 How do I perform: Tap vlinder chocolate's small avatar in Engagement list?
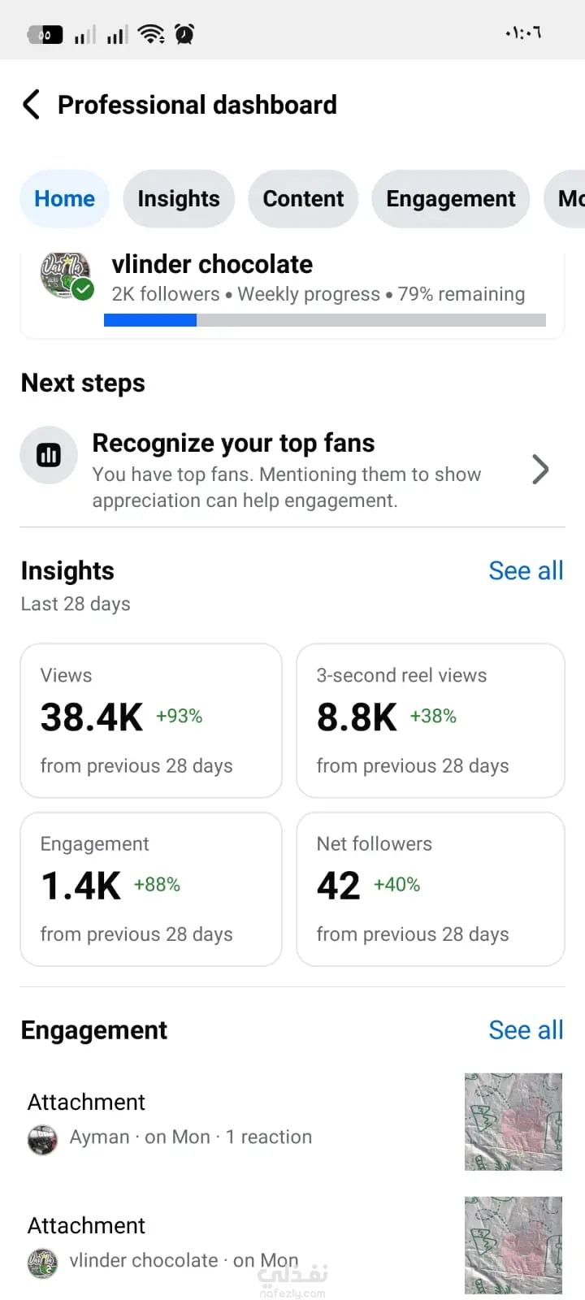[43, 1263]
